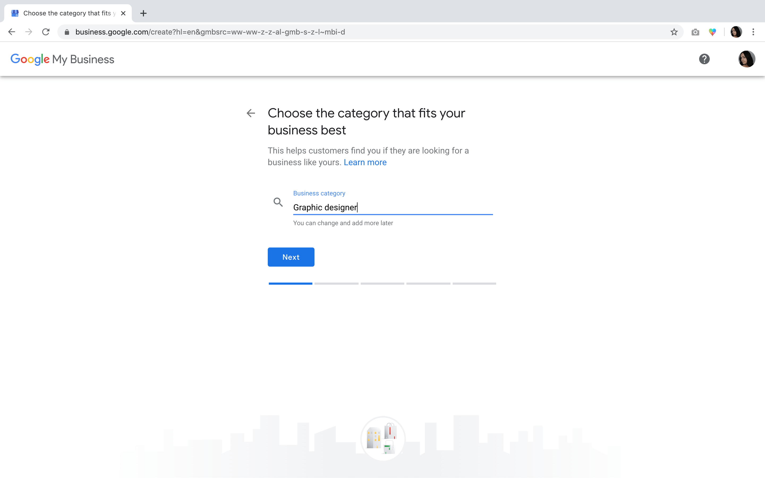Image resolution: width=765 pixels, height=478 pixels.
Task: Go back using the page arrow
Action: pyautogui.click(x=251, y=113)
